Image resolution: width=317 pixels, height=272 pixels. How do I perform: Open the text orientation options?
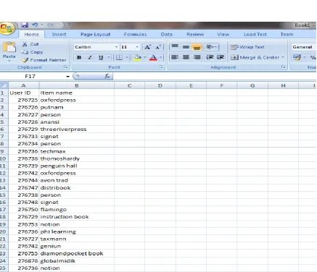click(x=211, y=47)
